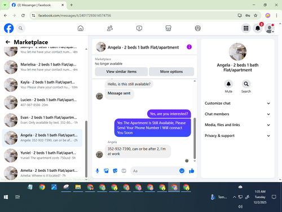Click Angela's phone number message bubble
Screen dimensions: 282x212
(138, 152)
